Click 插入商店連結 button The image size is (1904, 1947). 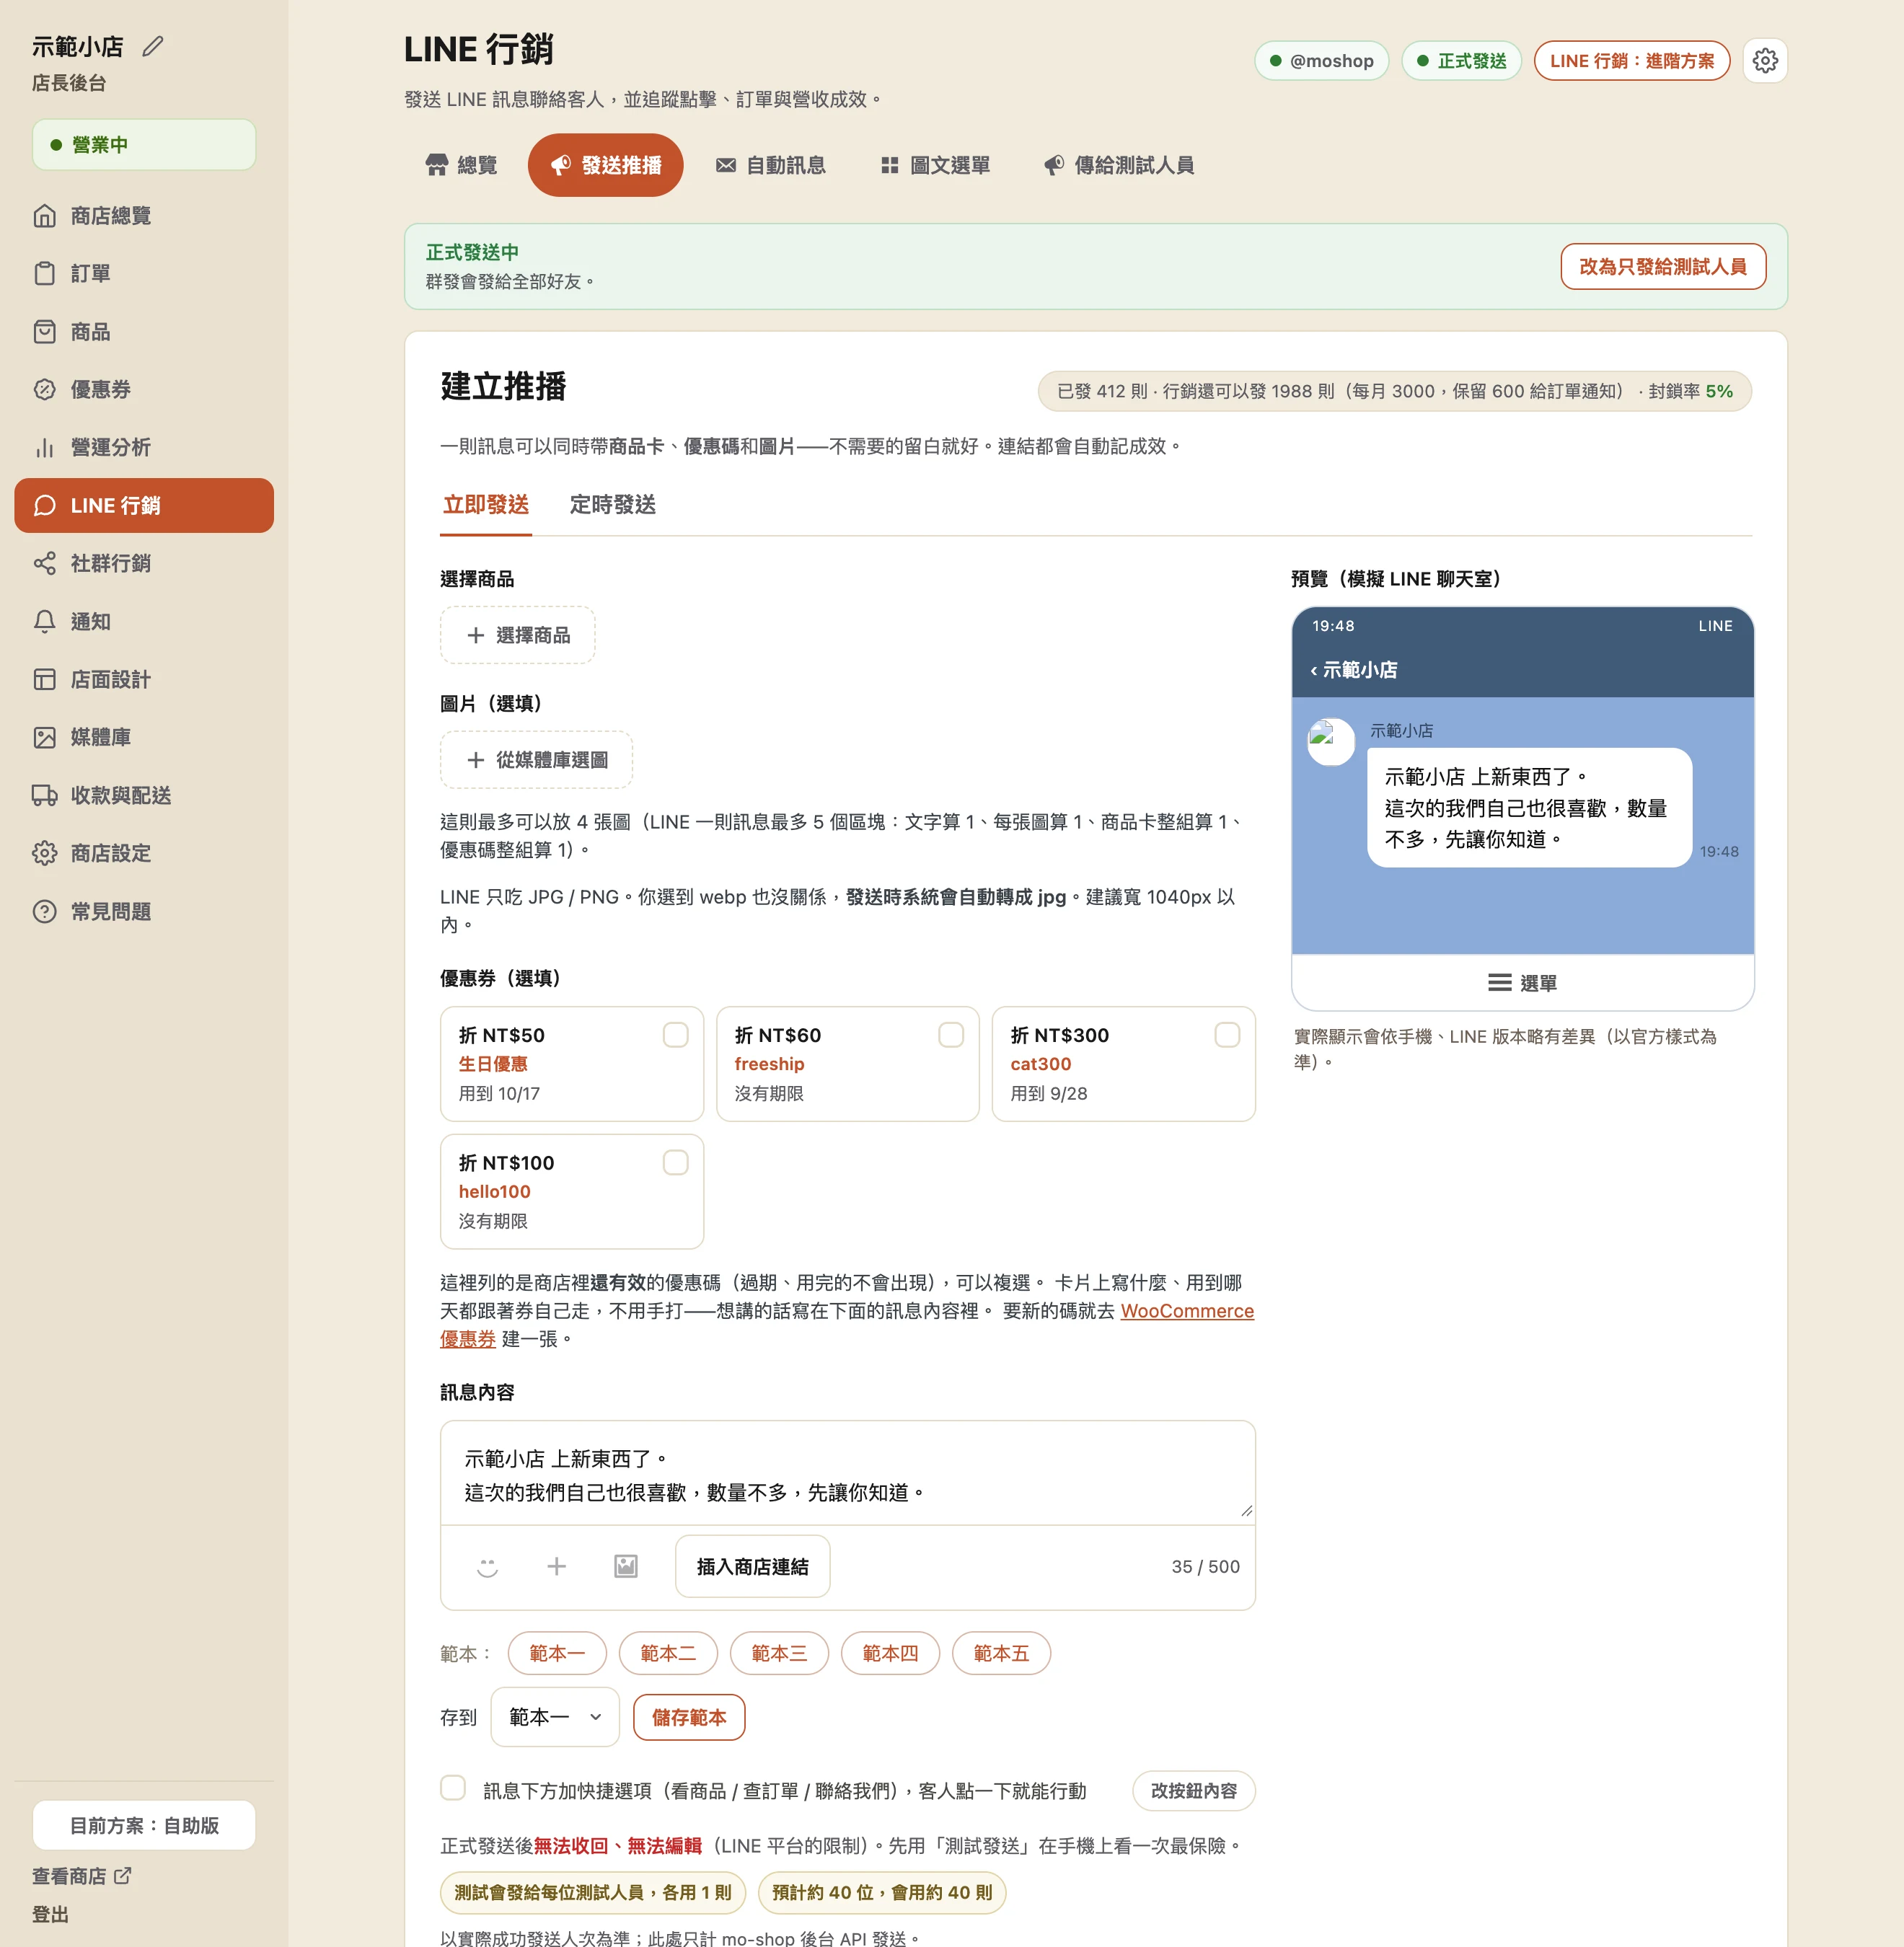(x=753, y=1566)
